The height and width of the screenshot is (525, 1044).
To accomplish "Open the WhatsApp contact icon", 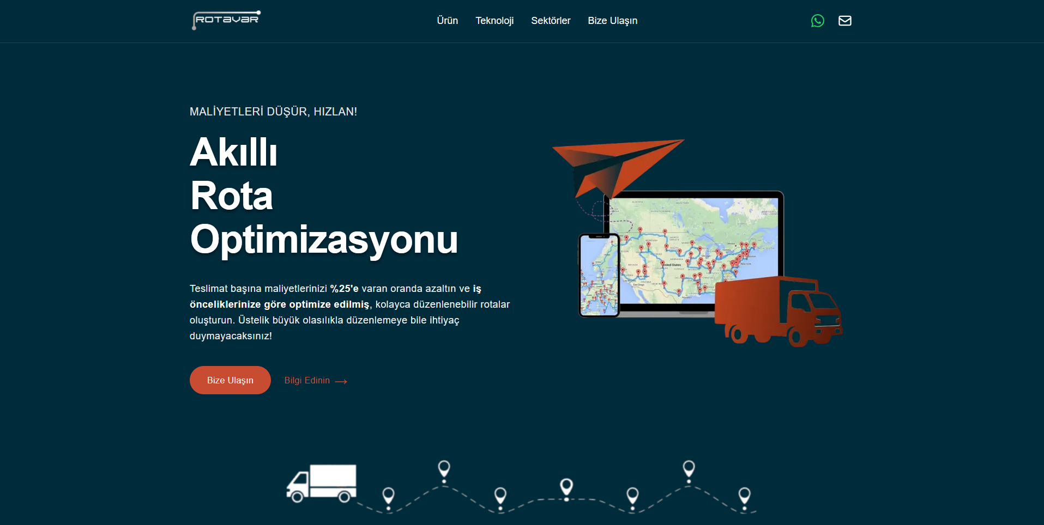I will [x=817, y=21].
